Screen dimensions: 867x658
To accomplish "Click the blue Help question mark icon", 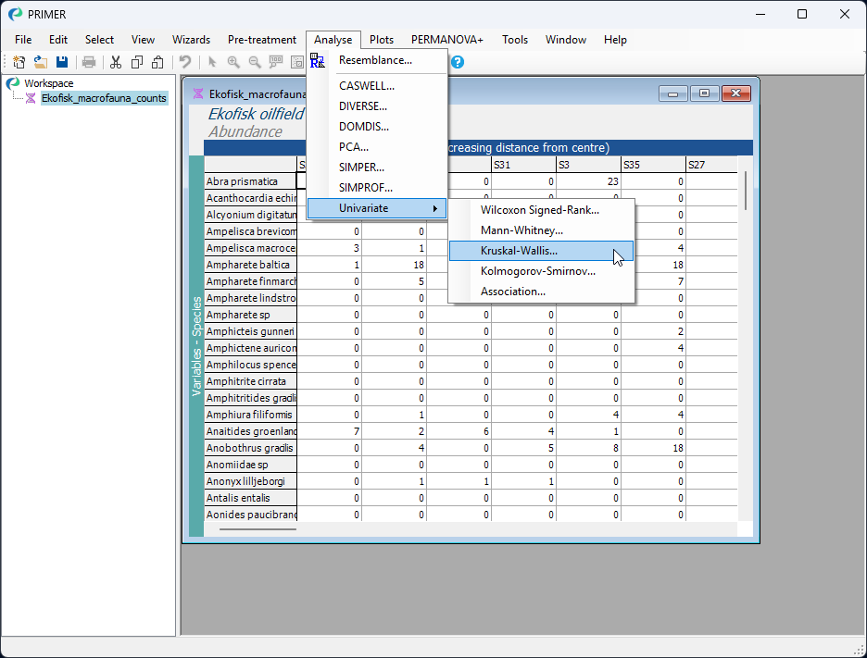I will click(x=457, y=61).
